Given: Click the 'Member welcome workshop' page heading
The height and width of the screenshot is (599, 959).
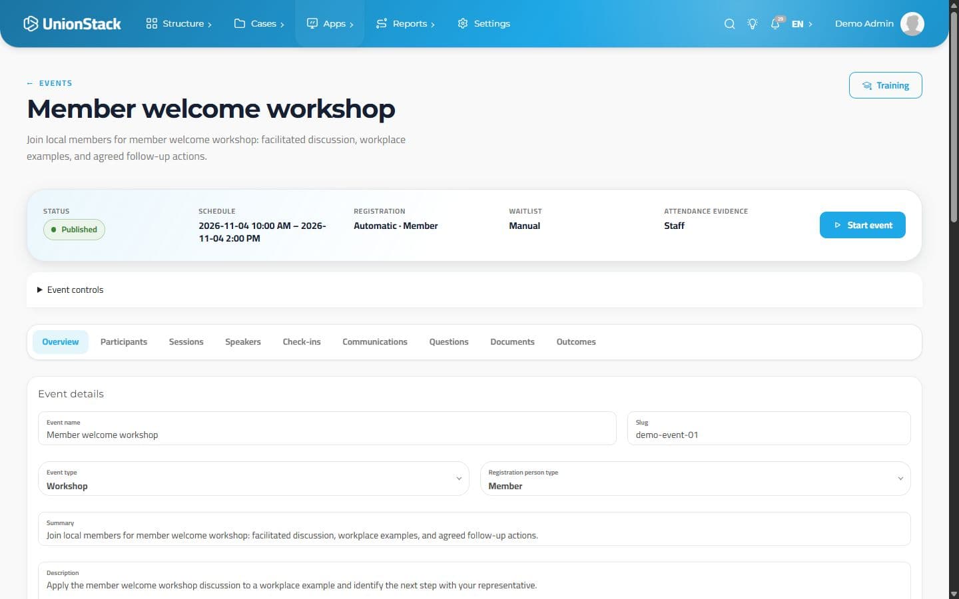Looking at the screenshot, I should 211,108.
